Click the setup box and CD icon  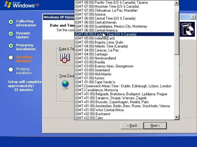[x=187, y=29]
